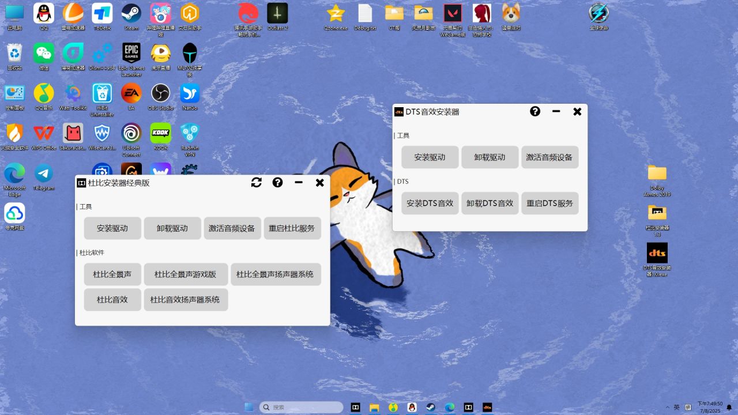Click the 卸载DTS音效 button
Viewport: 738px width, 415px height.
(x=490, y=203)
